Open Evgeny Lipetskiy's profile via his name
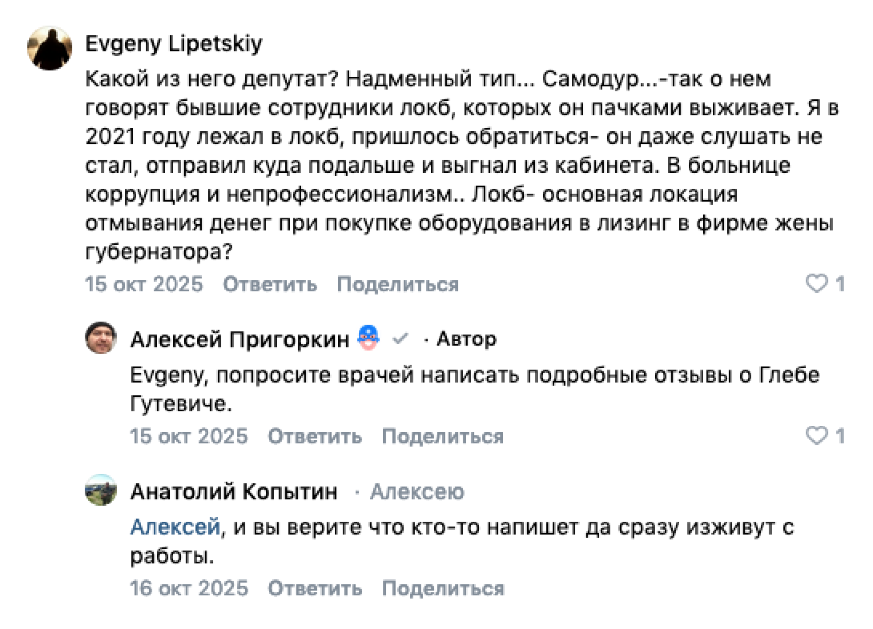Screen dimensions: 873x629 click(174, 44)
